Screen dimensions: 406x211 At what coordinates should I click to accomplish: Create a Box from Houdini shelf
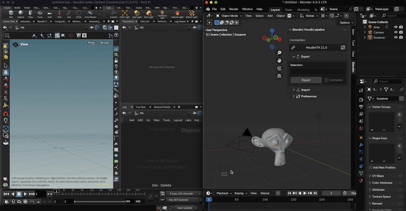click(11, 14)
